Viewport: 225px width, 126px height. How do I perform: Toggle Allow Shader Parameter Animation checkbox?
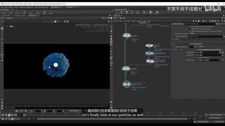(190, 29)
